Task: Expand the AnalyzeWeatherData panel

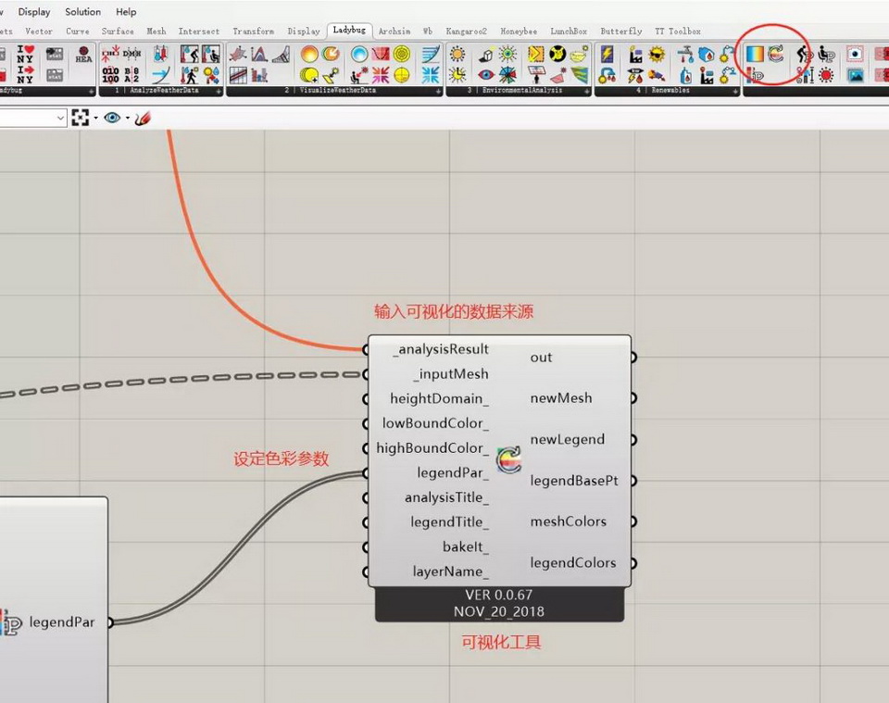Action: pyautogui.click(x=219, y=92)
